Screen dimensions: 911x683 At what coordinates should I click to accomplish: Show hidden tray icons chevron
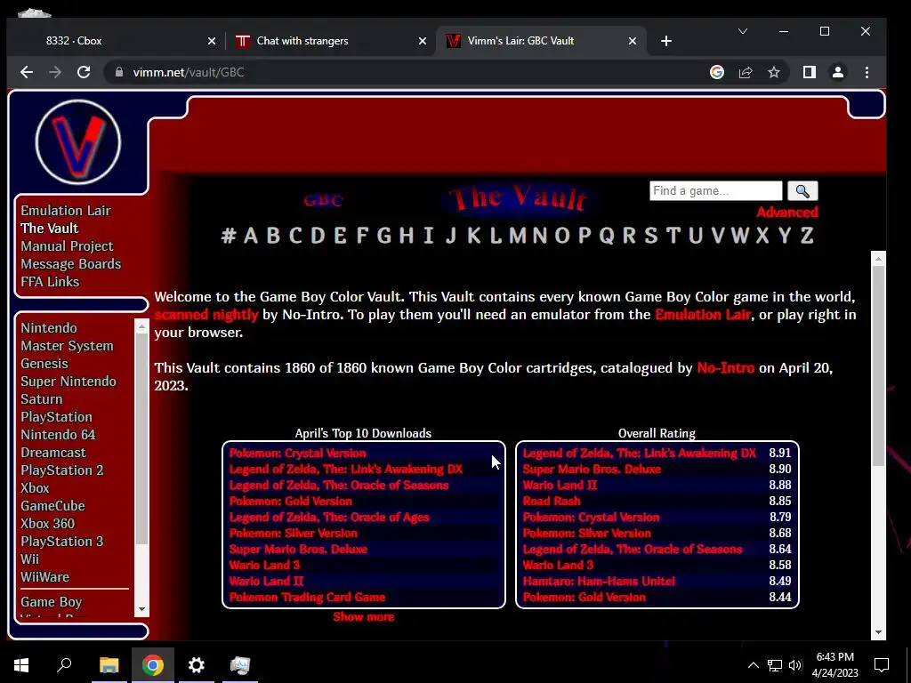[x=753, y=665]
